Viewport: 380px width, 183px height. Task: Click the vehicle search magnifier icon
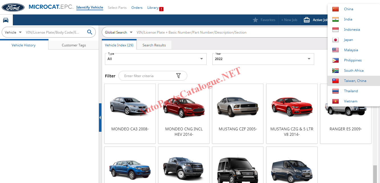90,32
